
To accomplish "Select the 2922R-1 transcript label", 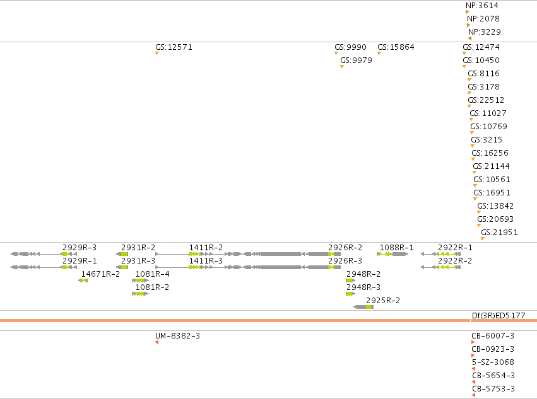I will click(x=455, y=248).
